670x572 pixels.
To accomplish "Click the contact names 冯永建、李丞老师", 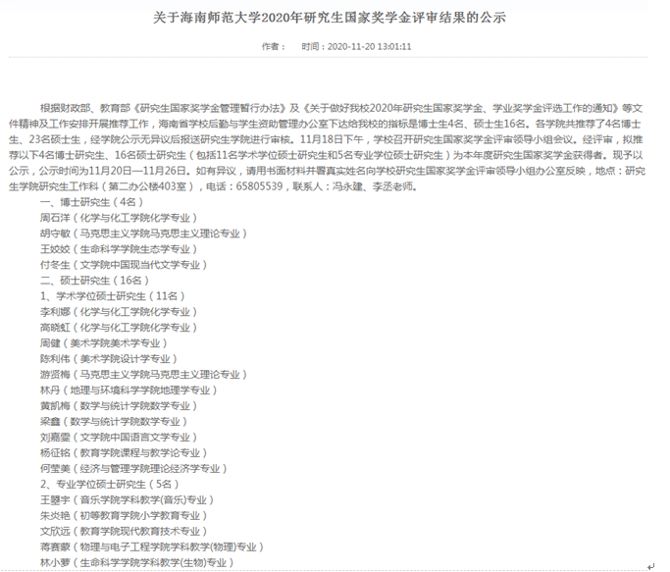I will 373,186.
